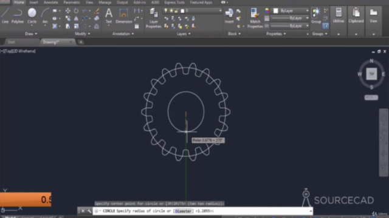Click the Erase tool

pyautogui.click(x=97, y=11)
